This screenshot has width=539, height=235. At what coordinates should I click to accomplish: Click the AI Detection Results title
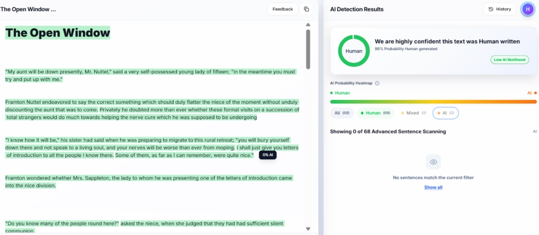[x=357, y=9]
